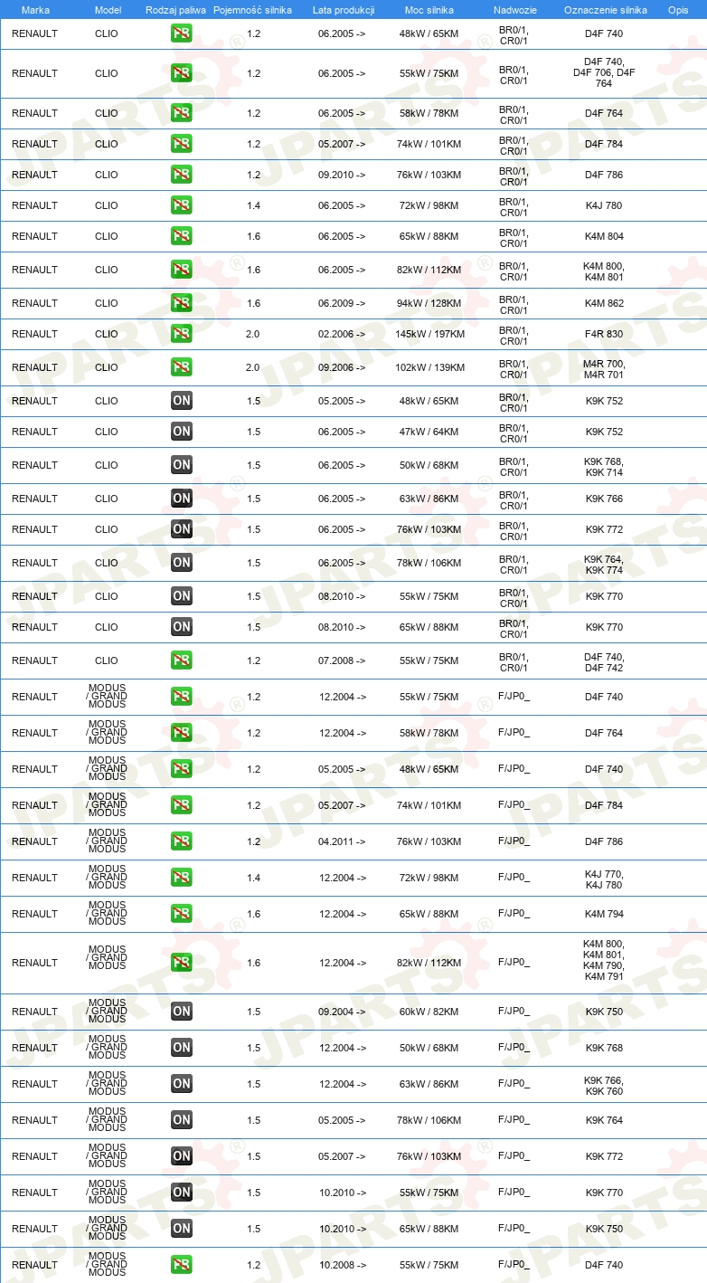Viewport: 707px width, 1283px height.
Task: Click PB icon in Clio 94kW / 128KM row
Action: tap(182, 303)
